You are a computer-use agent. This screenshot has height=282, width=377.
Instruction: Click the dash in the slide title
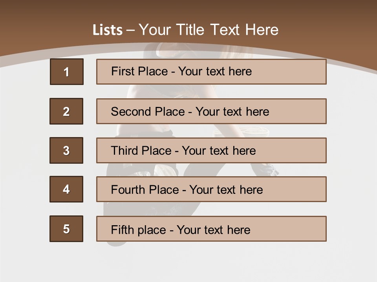[x=130, y=30]
